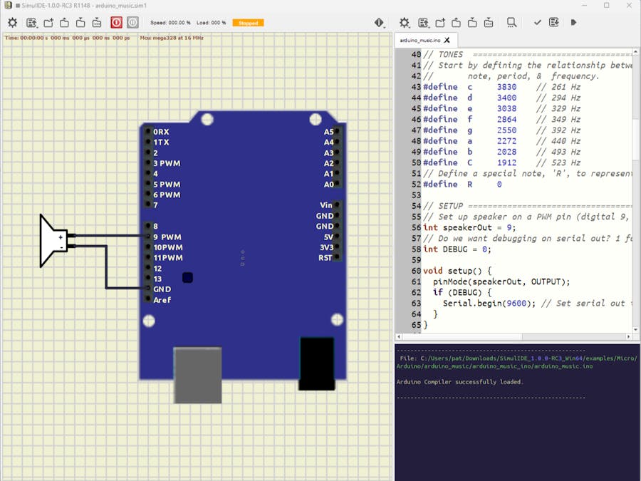
Task: Power on the circuit simulation
Action: pyautogui.click(x=116, y=23)
